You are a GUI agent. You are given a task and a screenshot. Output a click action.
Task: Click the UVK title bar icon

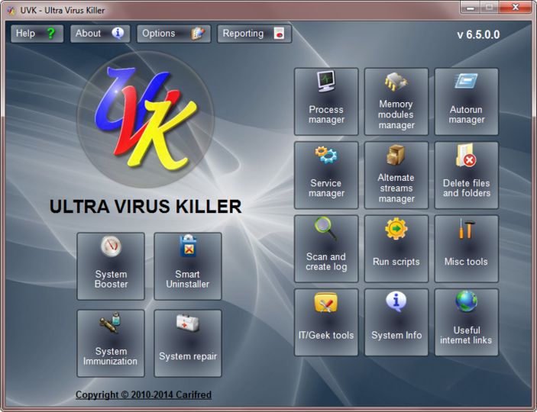[11, 10]
